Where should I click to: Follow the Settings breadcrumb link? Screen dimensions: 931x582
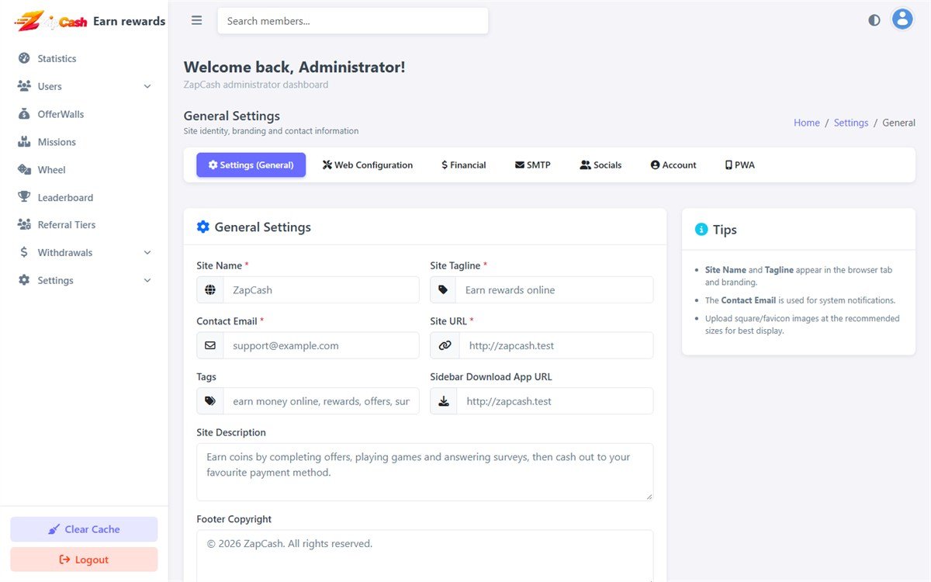point(851,123)
